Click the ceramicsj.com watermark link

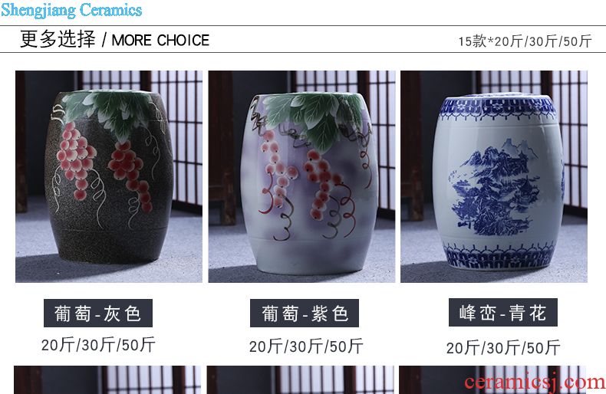pos(535,381)
